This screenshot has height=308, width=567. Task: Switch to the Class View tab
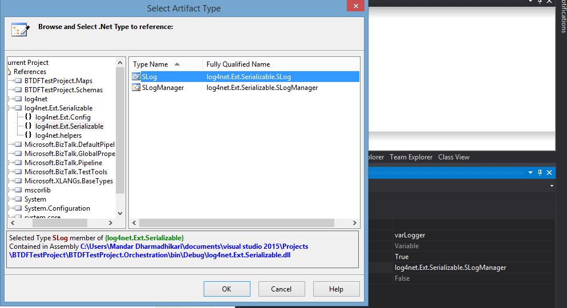coord(453,157)
